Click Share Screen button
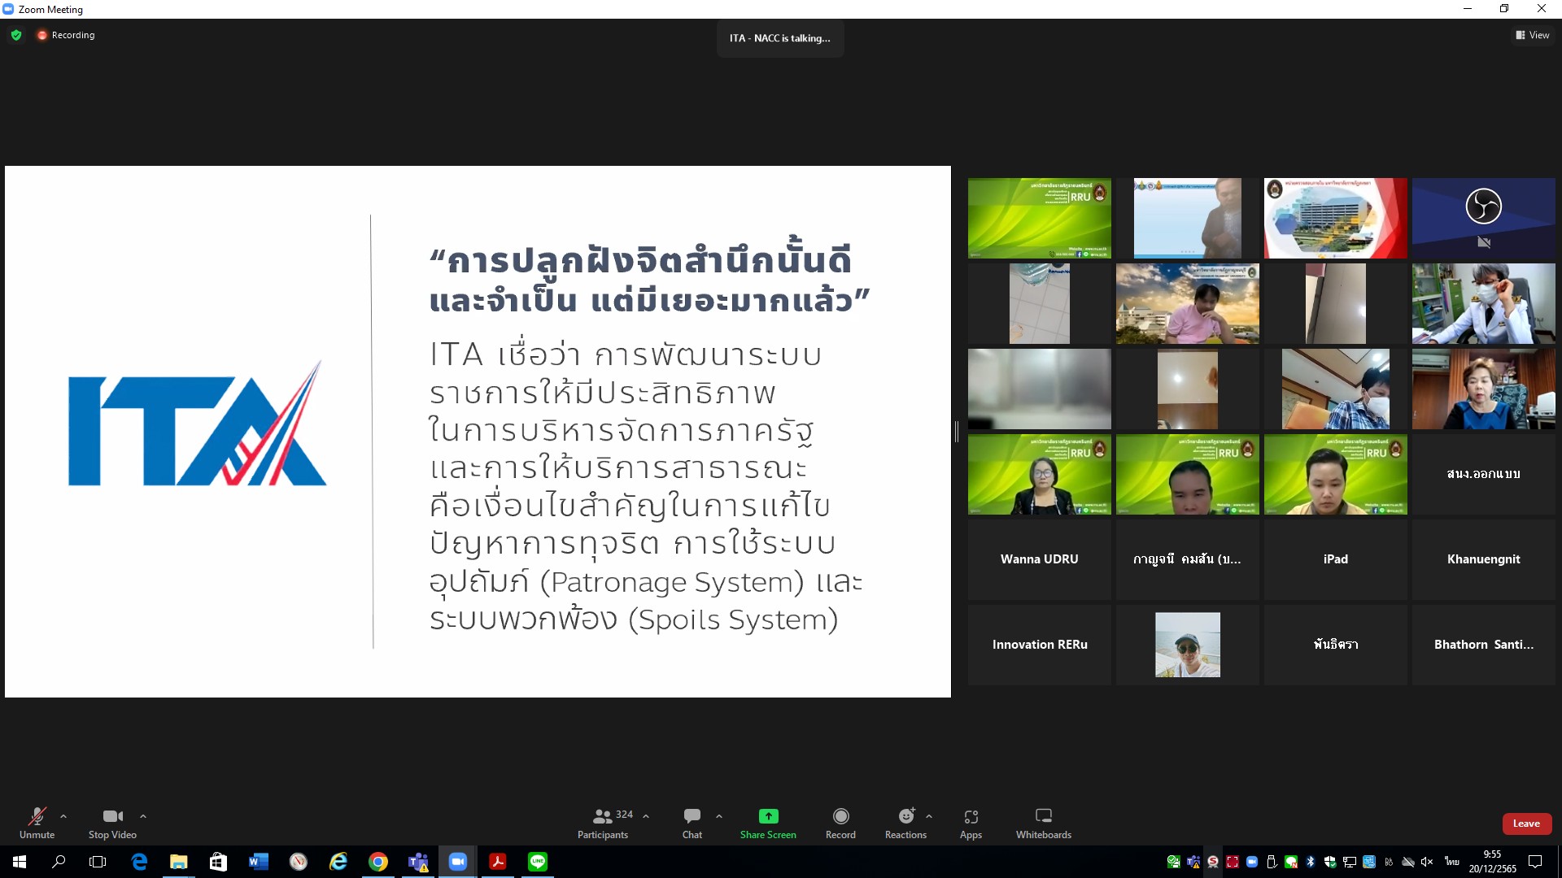The image size is (1562, 878). [x=768, y=823]
